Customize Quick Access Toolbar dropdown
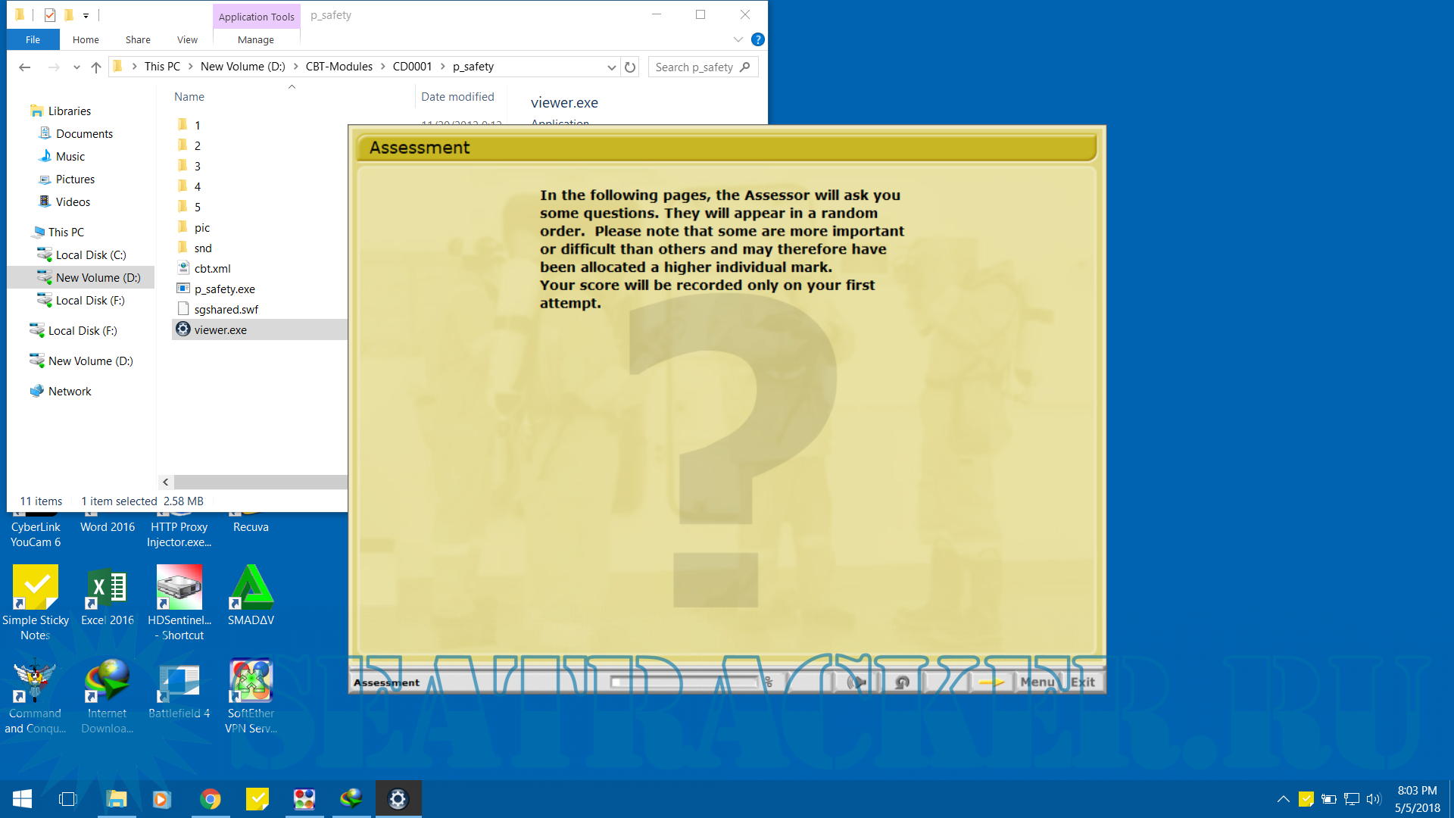The image size is (1454, 818). [x=86, y=15]
